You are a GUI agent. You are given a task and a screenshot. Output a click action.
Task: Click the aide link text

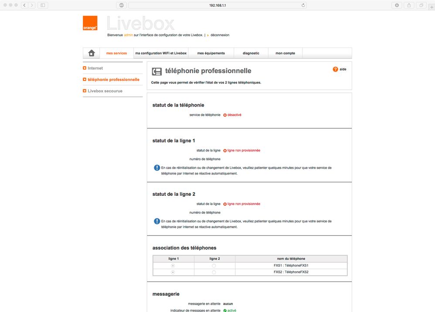[343, 69]
